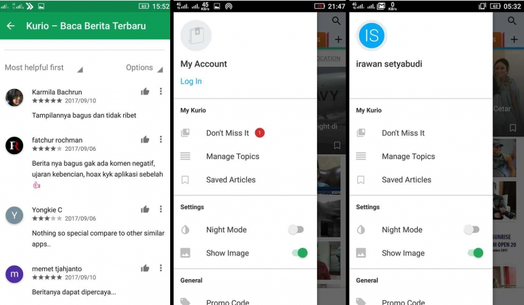Like Karmila Bachrun's review with thumbs up
The height and width of the screenshot is (305, 524).
click(x=145, y=92)
